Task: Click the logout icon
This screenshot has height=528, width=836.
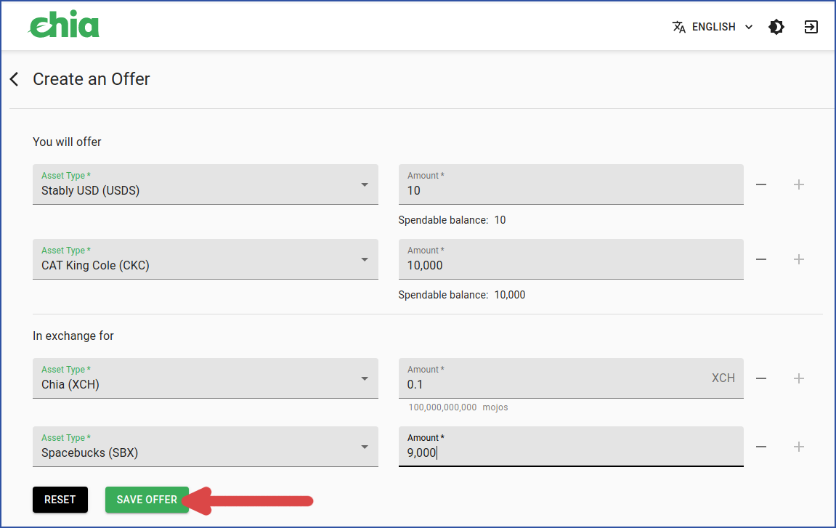Action: point(811,27)
